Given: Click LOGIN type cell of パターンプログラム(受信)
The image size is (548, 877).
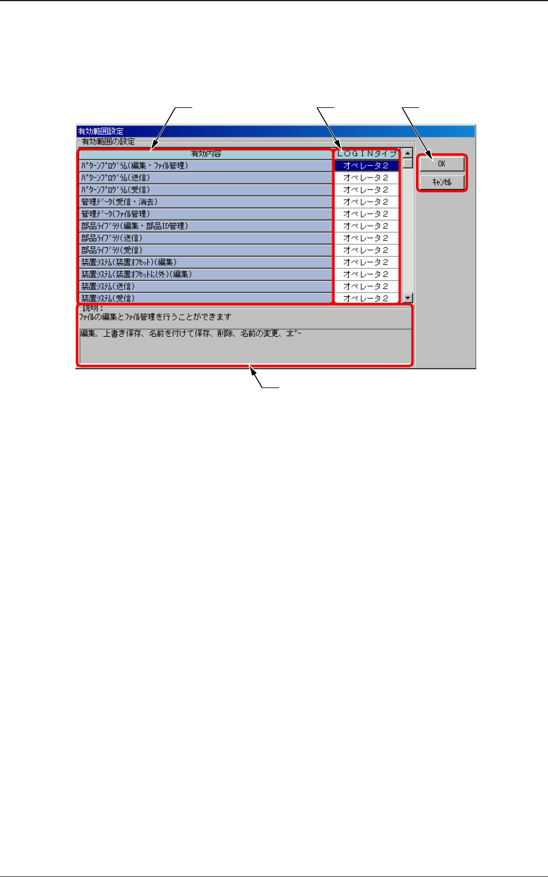Looking at the screenshot, I should 367,190.
